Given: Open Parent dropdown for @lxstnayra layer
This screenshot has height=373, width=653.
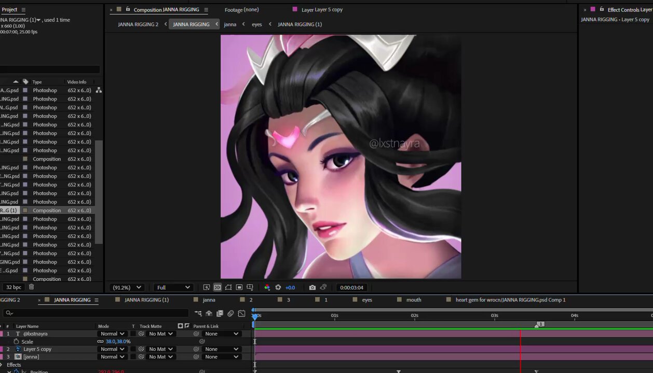Looking at the screenshot, I should tap(221, 334).
